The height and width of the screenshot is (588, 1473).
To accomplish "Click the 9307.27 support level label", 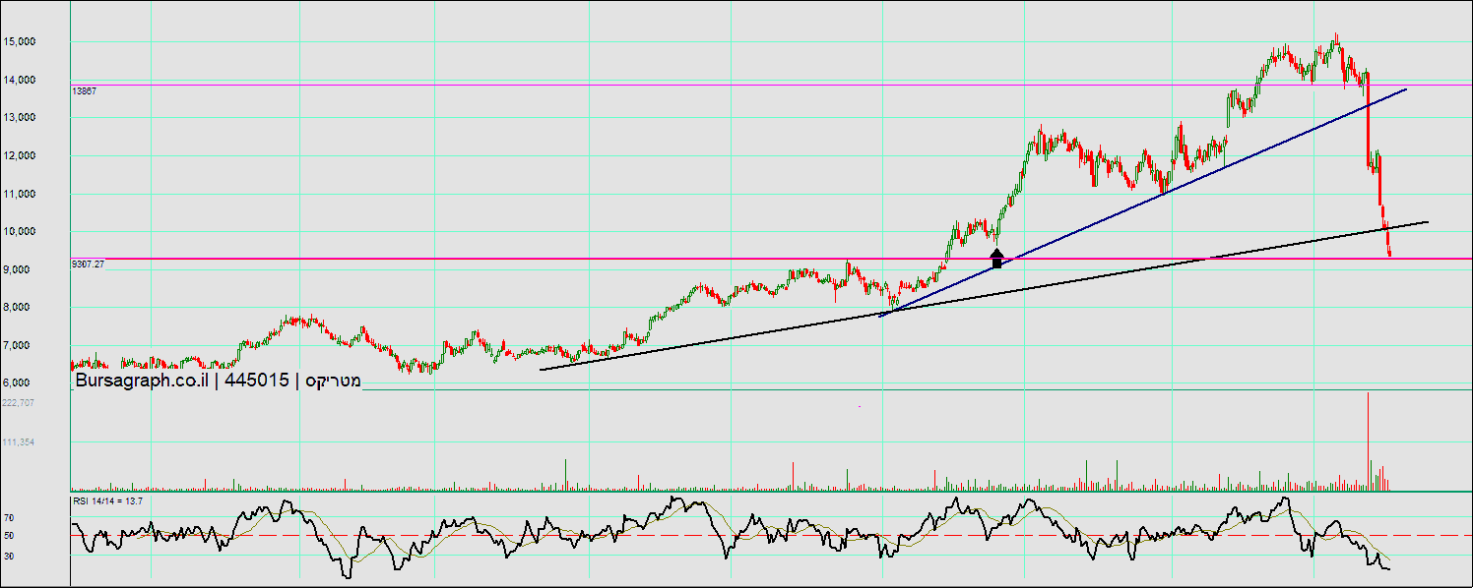I will click(x=89, y=265).
